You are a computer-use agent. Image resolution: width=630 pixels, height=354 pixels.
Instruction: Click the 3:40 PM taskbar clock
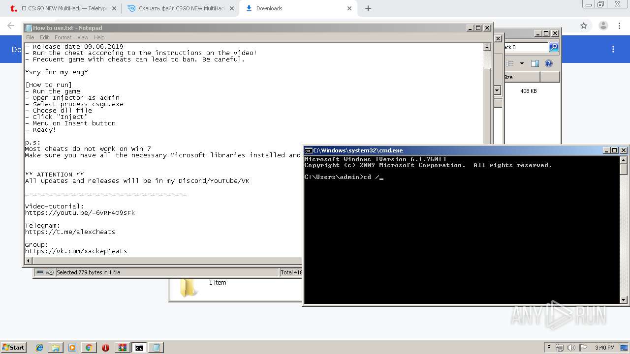pos(604,348)
